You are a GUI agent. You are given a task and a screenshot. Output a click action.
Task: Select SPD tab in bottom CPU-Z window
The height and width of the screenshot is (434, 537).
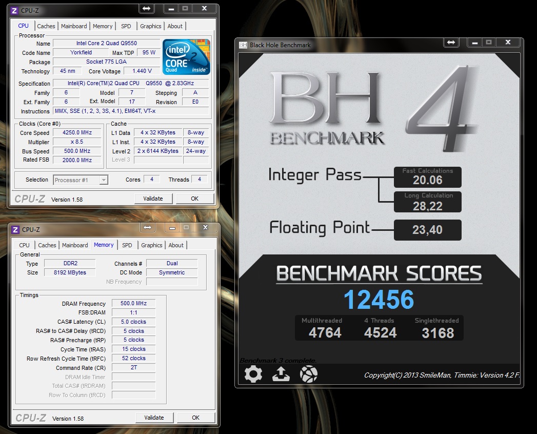127,245
